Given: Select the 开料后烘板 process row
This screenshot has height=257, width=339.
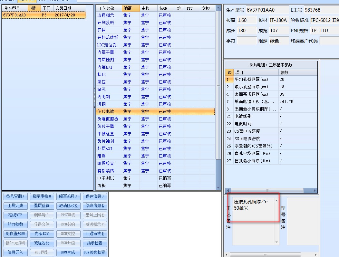Looking at the screenshot, I should (x=156, y=37).
